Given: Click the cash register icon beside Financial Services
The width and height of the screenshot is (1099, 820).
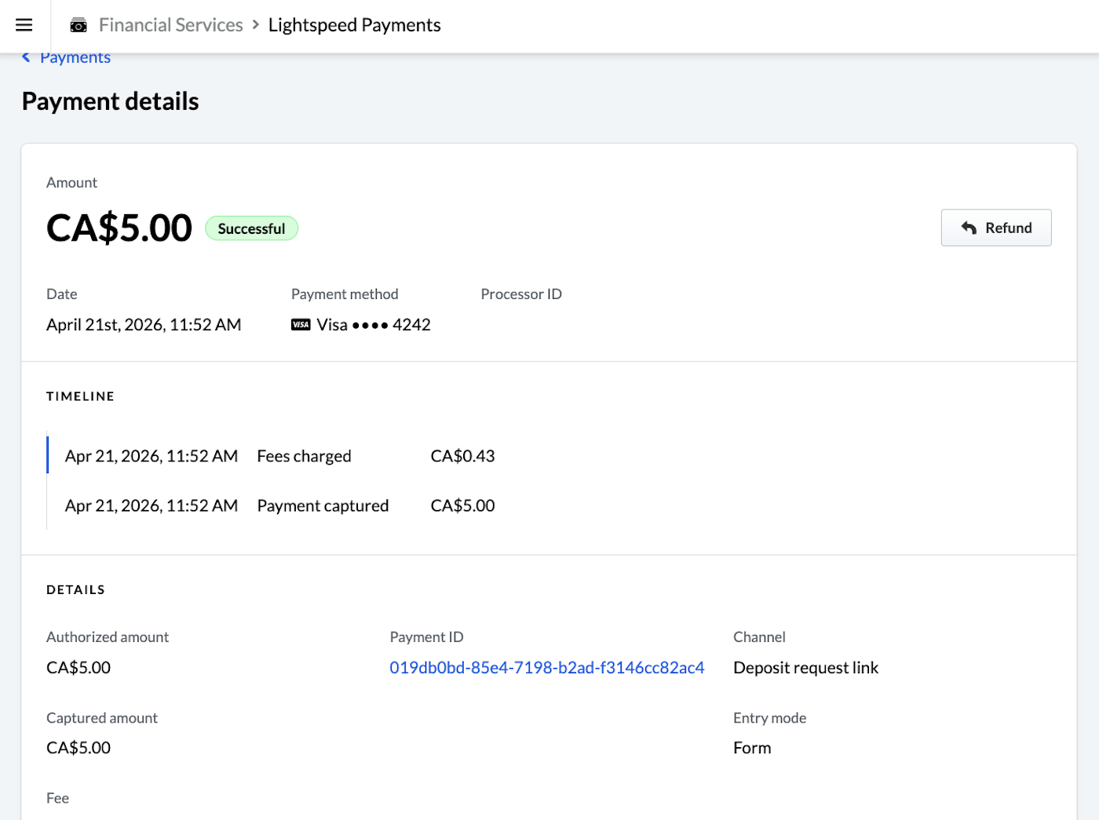Looking at the screenshot, I should click(78, 24).
